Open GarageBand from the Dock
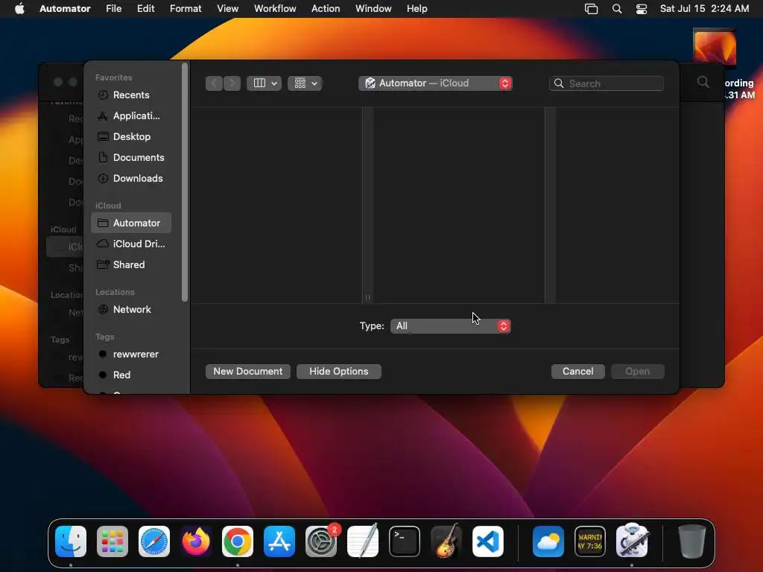The height and width of the screenshot is (572, 763). pyautogui.click(x=446, y=541)
